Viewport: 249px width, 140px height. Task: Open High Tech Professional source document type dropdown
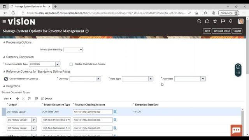pos(56,120)
